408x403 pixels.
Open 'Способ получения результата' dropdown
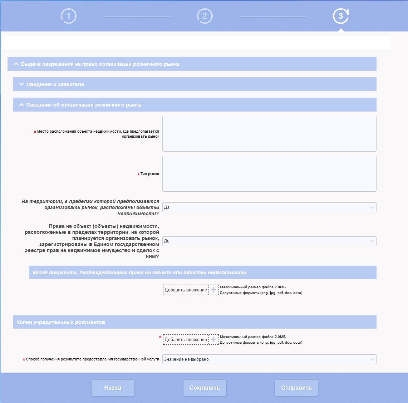coord(269,359)
